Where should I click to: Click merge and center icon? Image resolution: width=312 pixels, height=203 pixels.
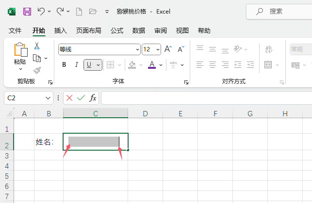(268, 65)
